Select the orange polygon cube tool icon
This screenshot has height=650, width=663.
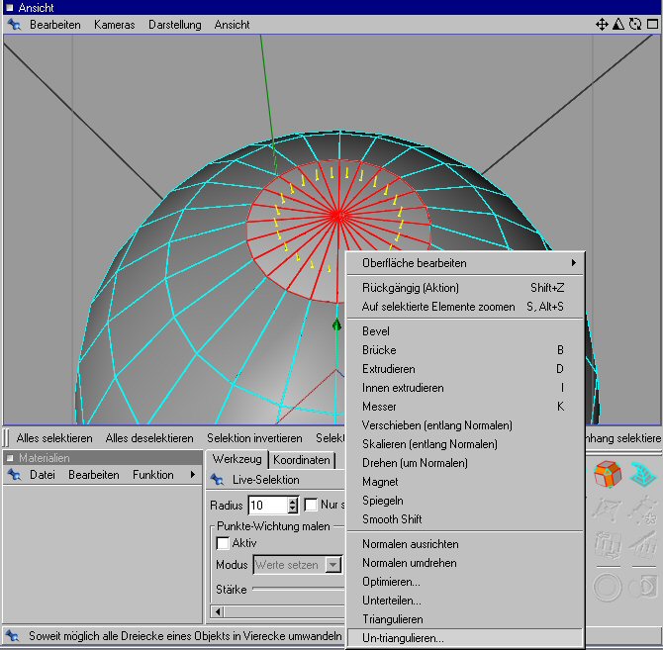point(607,474)
